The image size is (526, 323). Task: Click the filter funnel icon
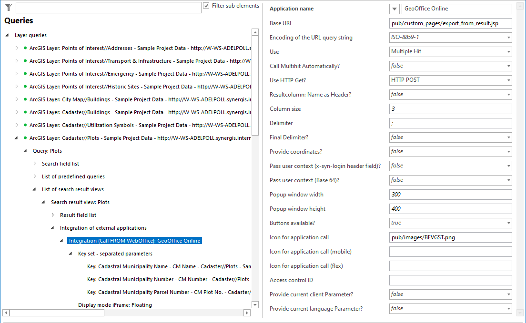click(8, 7)
